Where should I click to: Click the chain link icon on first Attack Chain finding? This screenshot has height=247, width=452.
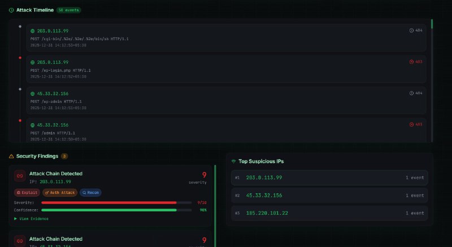[20, 176]
